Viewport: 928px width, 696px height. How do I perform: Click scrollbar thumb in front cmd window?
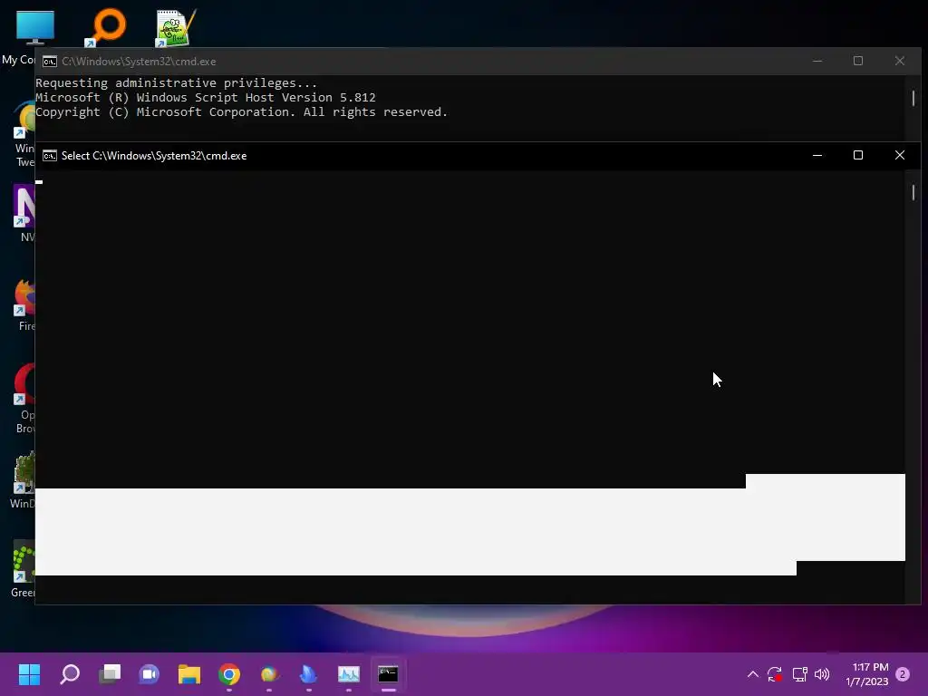pos(913,192)
